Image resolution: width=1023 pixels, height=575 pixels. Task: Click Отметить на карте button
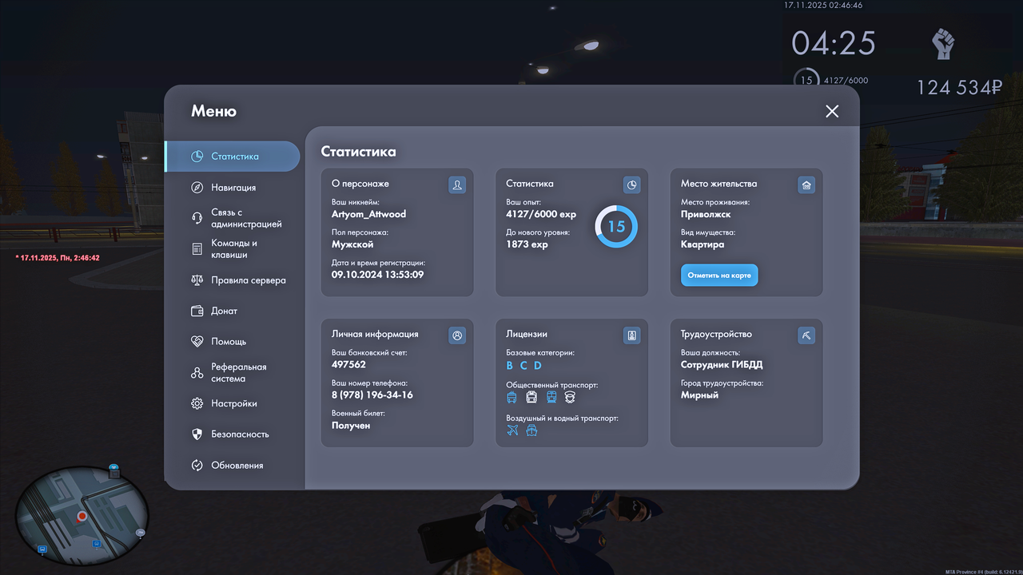719,276
